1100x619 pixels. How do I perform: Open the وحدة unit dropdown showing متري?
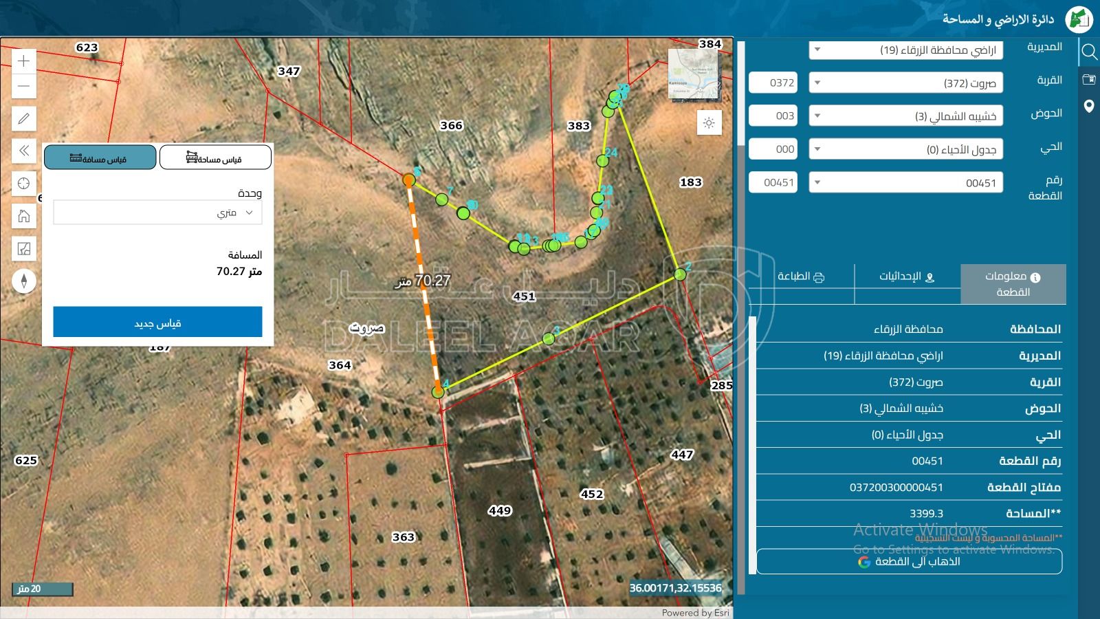(157, 213)
